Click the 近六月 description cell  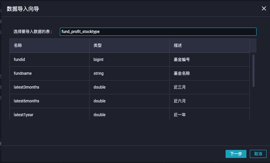(x=209, y=101)
